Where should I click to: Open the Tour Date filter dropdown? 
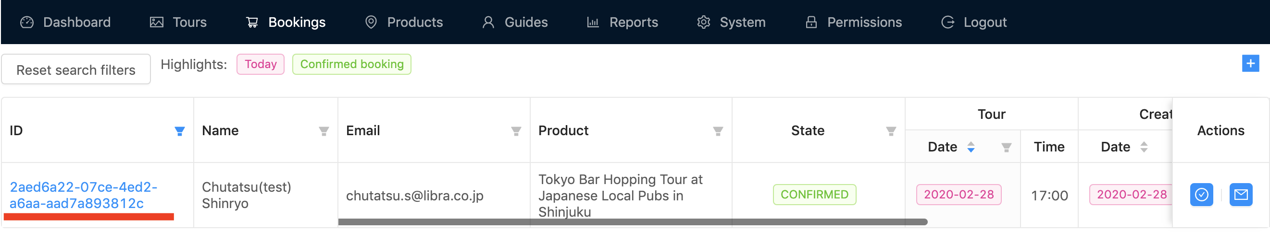click(1006, 147)
